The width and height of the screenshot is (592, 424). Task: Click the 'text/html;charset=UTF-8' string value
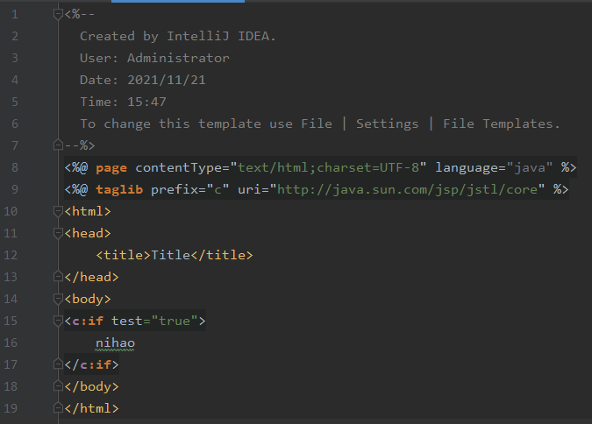(329, 167)
